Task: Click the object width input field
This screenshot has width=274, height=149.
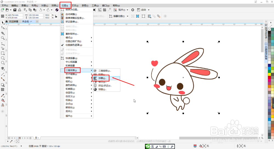Action: pyautogui.click(x=36, y=15)
